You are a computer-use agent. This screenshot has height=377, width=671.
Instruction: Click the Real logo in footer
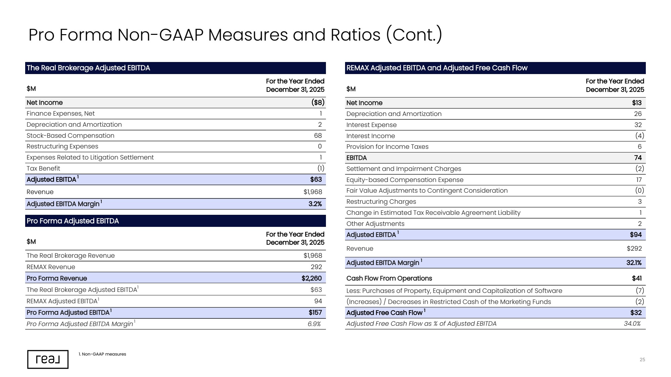(48, 360)
